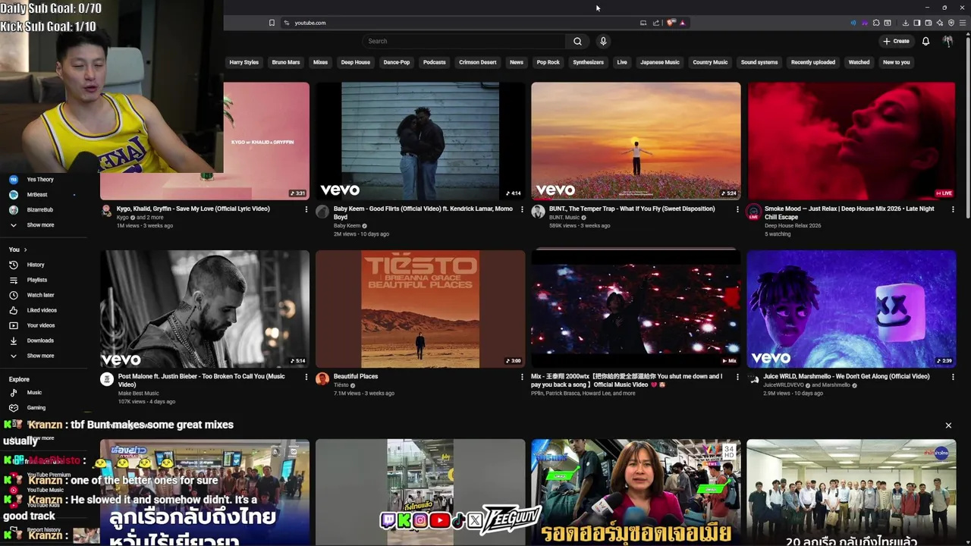Play the Juice WRLD Marshmello thumbnail
971x546 pixels.
tap(851, 309)
